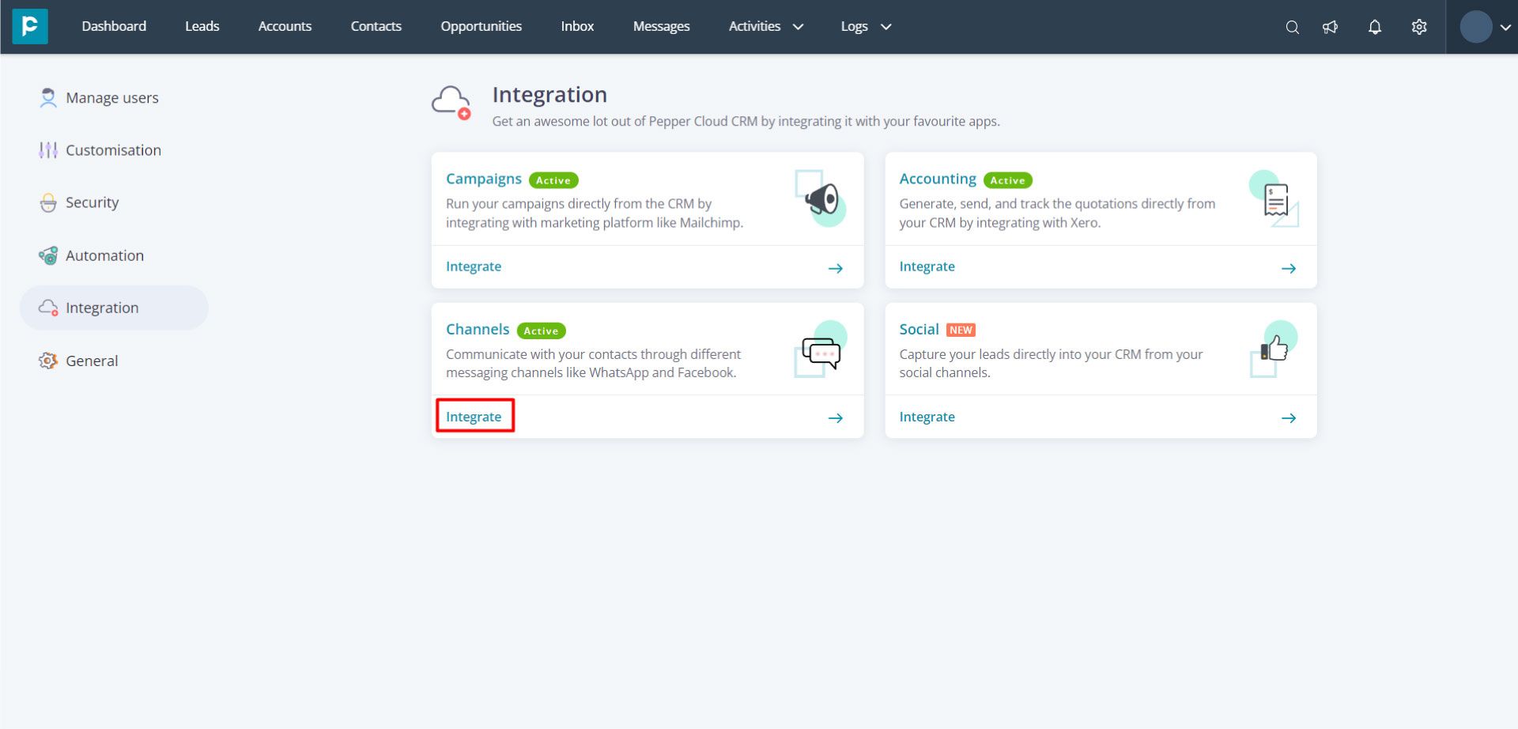Image resolution: width=1518 pixels, height=729 pixels.
Task: Select General in sidebar
Action: click(x=92, y=361)
